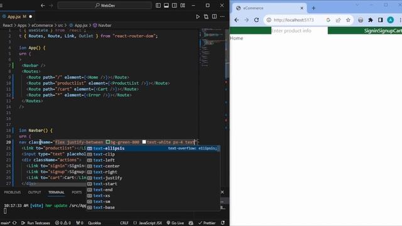Screen dimensions: 402x226
Task: Choose text-ellipsis from the suggestion list
Action: (x=153, y=148)
